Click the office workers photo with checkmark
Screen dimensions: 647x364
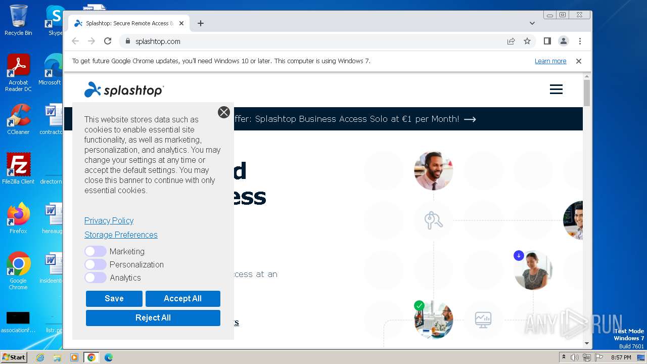(x=433, y=320)
